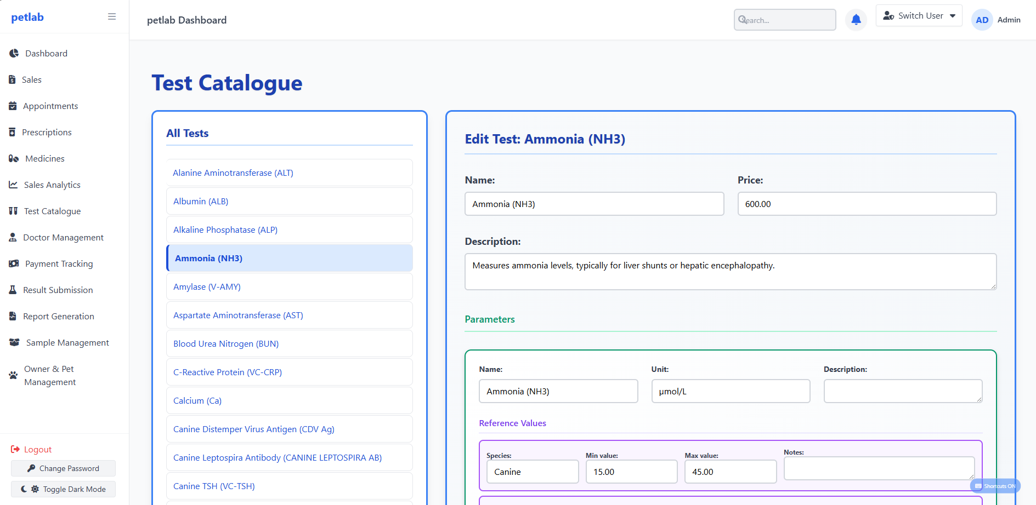Open the Switch User dropdown
This screenshot has width=1036, height=505.
tap(919, 15)
